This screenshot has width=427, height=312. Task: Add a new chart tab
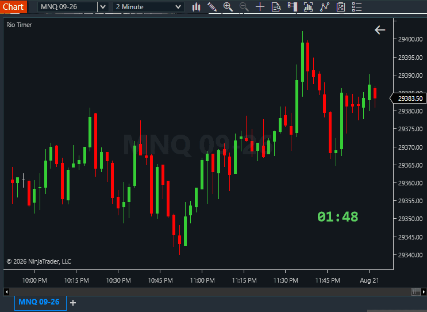pos(73,303)
